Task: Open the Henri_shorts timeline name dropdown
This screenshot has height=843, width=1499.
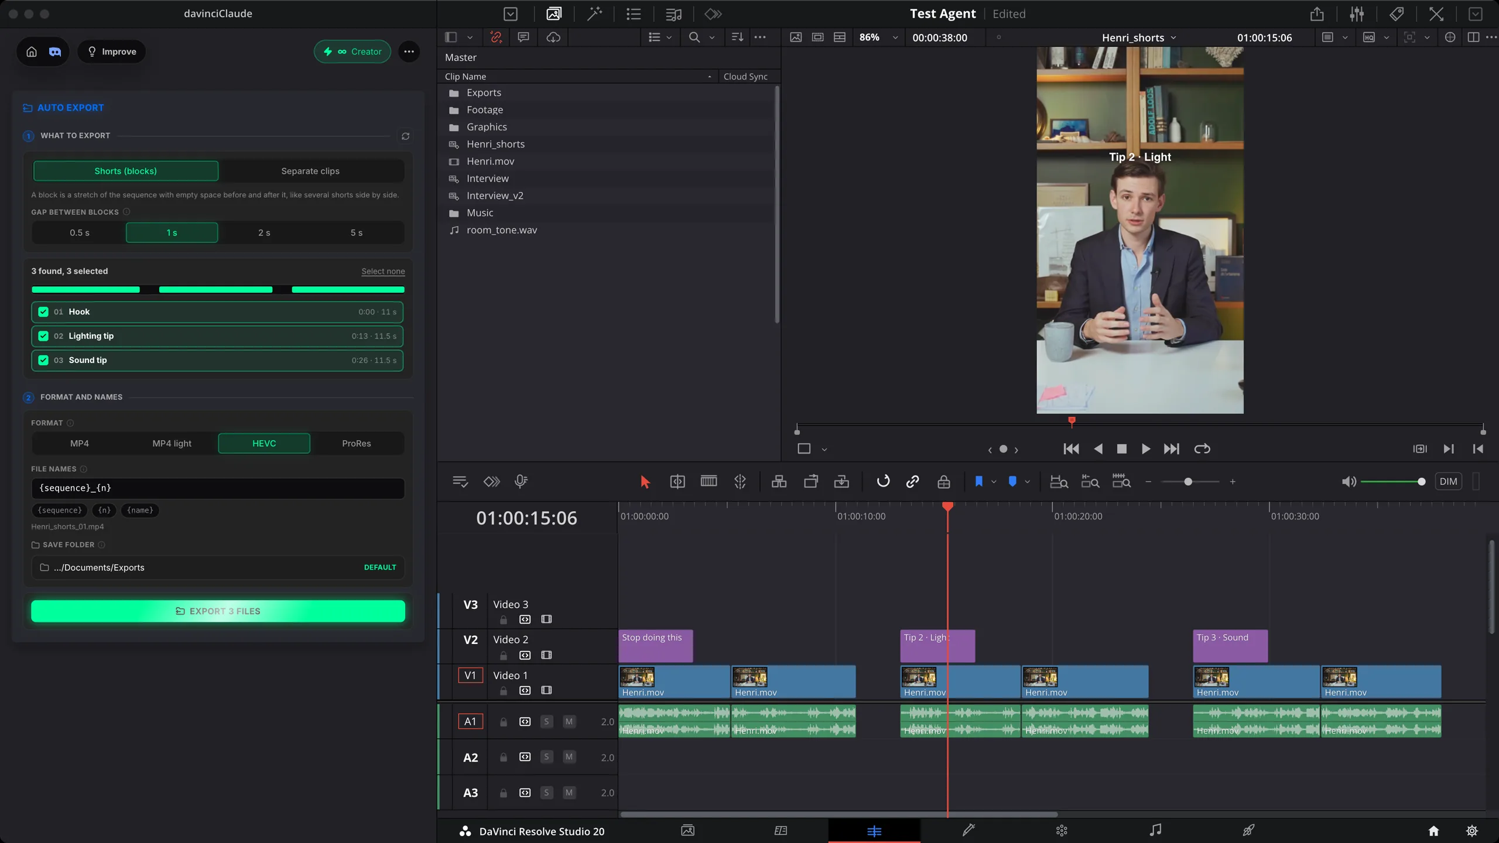Action: click(1139, 37)
